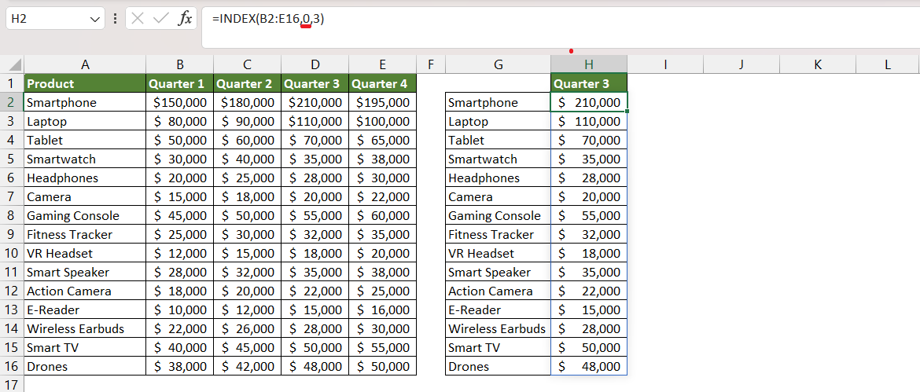Click the formula bar options dots handle
920x392 pixels.
(115, 19)
